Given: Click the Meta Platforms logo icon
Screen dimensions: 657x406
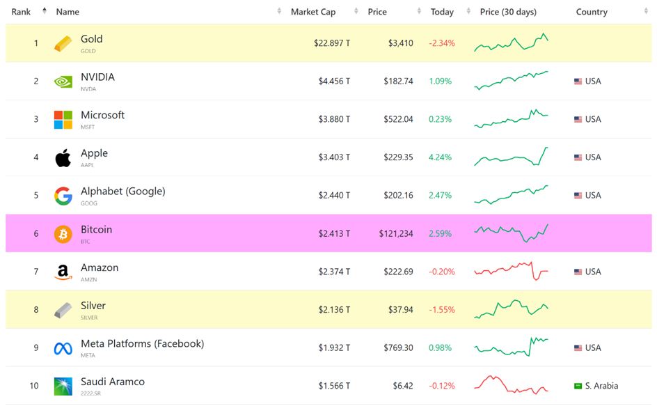Looking at the screenshot, I should coord(63,348).
